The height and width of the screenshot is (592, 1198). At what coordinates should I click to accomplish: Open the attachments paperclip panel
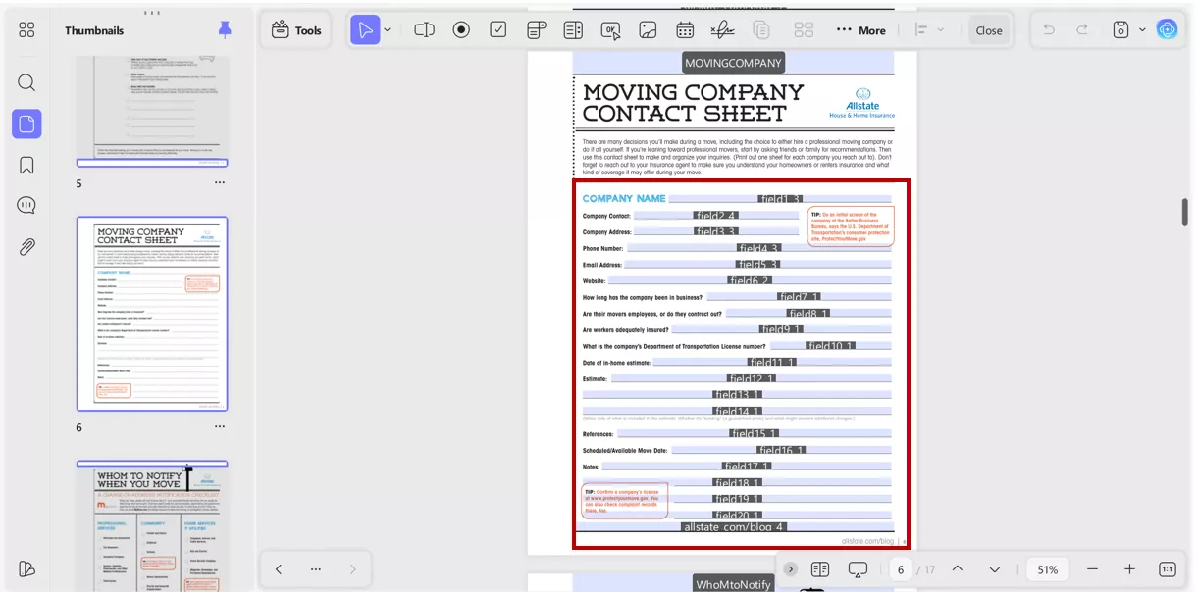(x=26, y=246)
